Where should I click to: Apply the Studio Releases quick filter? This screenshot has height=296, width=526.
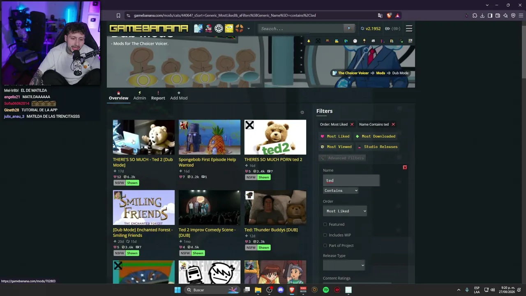click(x=377, y=147)
